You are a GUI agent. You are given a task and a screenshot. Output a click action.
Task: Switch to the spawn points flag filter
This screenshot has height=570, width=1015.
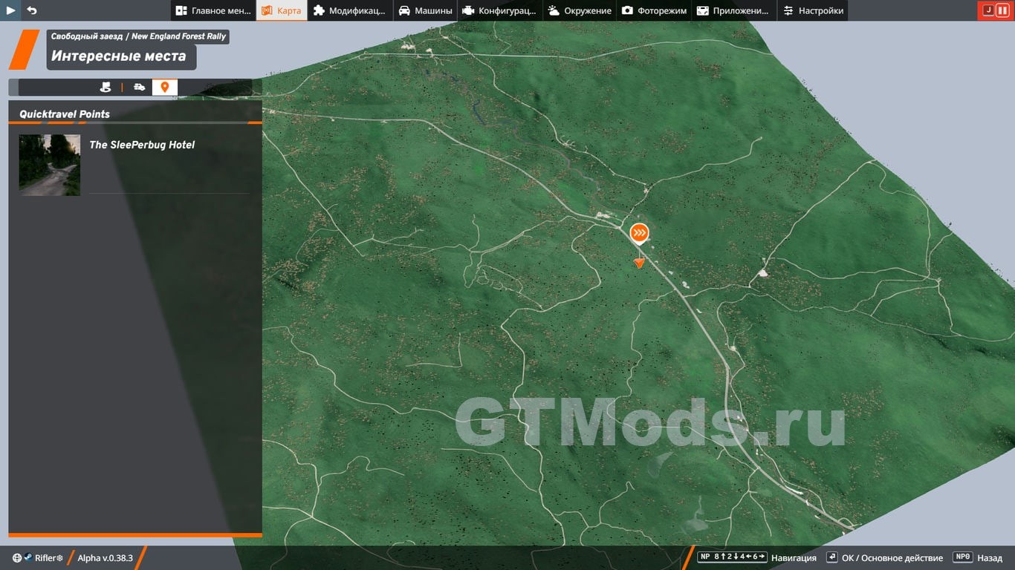pyautogui.click(x=106, y=88)
